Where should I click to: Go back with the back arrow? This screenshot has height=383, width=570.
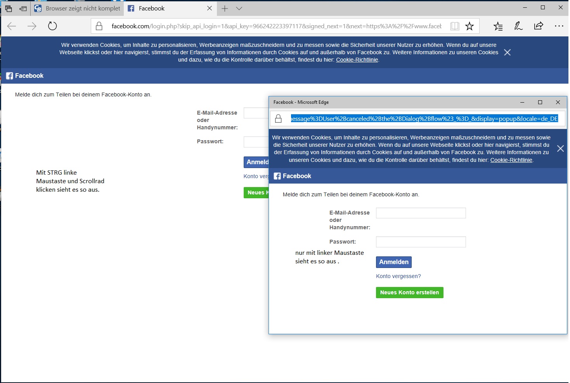[12, 26]
